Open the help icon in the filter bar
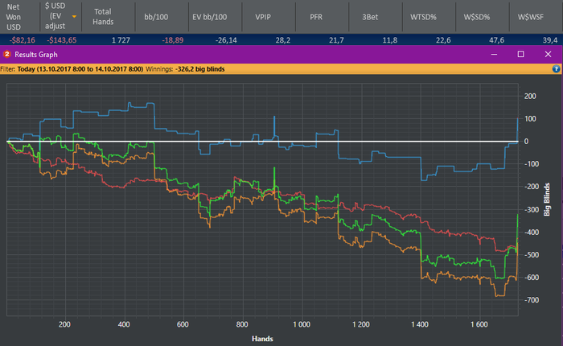Screen dimensions: 563x346 556,69
